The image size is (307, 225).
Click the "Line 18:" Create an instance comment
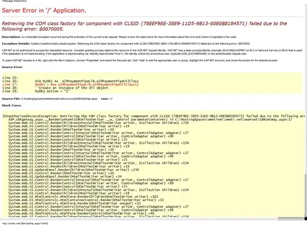click(x=55, y=88)
